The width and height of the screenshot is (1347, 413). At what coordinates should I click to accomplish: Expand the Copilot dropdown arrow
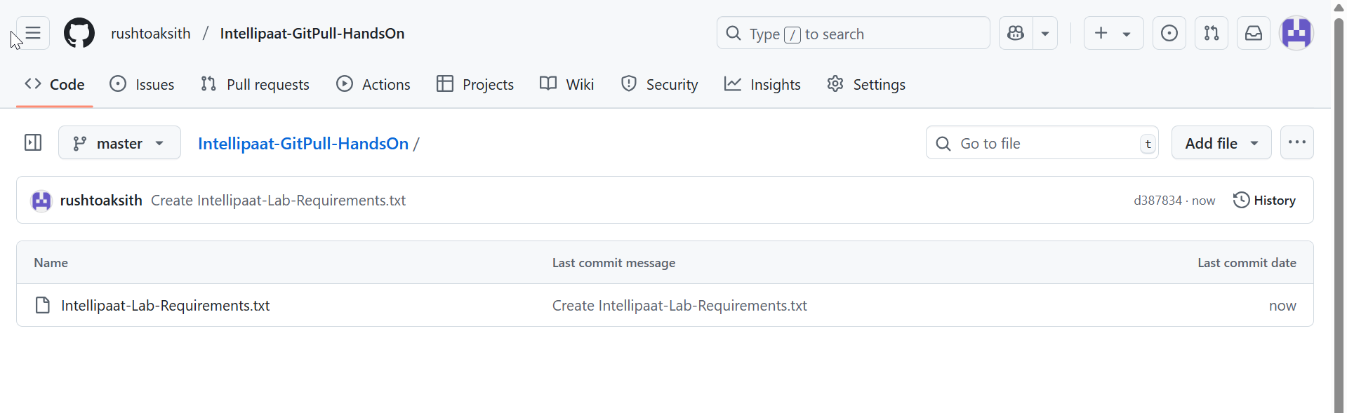click(x=1045, y=33)
